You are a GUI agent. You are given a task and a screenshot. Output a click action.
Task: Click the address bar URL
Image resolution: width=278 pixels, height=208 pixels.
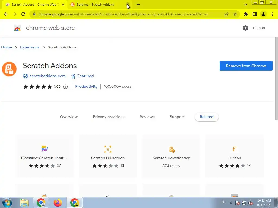click(124, 14)
